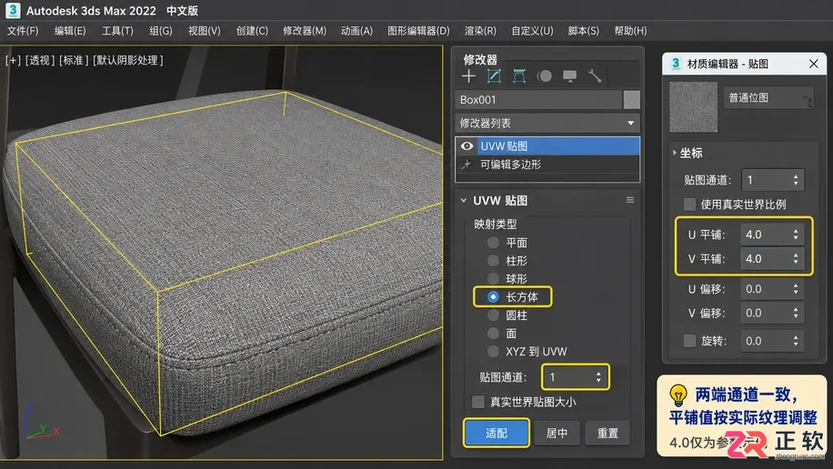The image size is (833, 469).
Task: Click the viewport XYZ axis gizmo
Action: point(42,423)
